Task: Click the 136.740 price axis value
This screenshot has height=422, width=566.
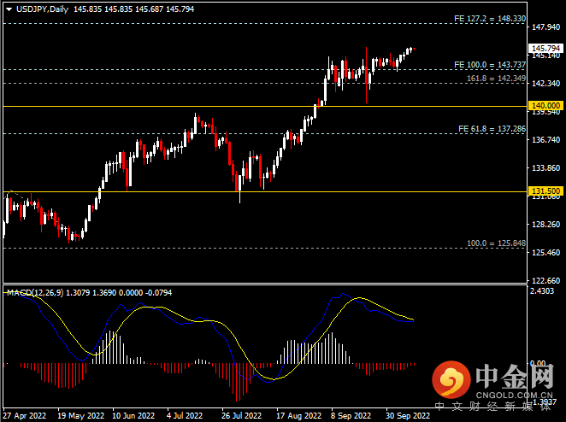Action: tap(545, 139)
